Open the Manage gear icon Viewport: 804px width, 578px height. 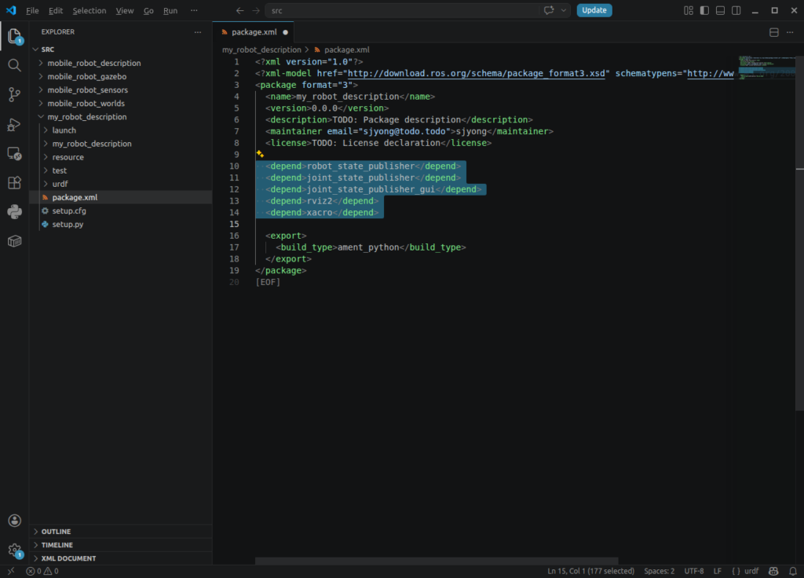[x=14, y=551]
